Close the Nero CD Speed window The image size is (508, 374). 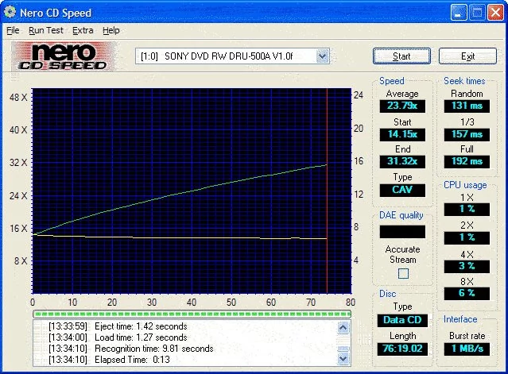pyautogui.click(x=495, y=13)
